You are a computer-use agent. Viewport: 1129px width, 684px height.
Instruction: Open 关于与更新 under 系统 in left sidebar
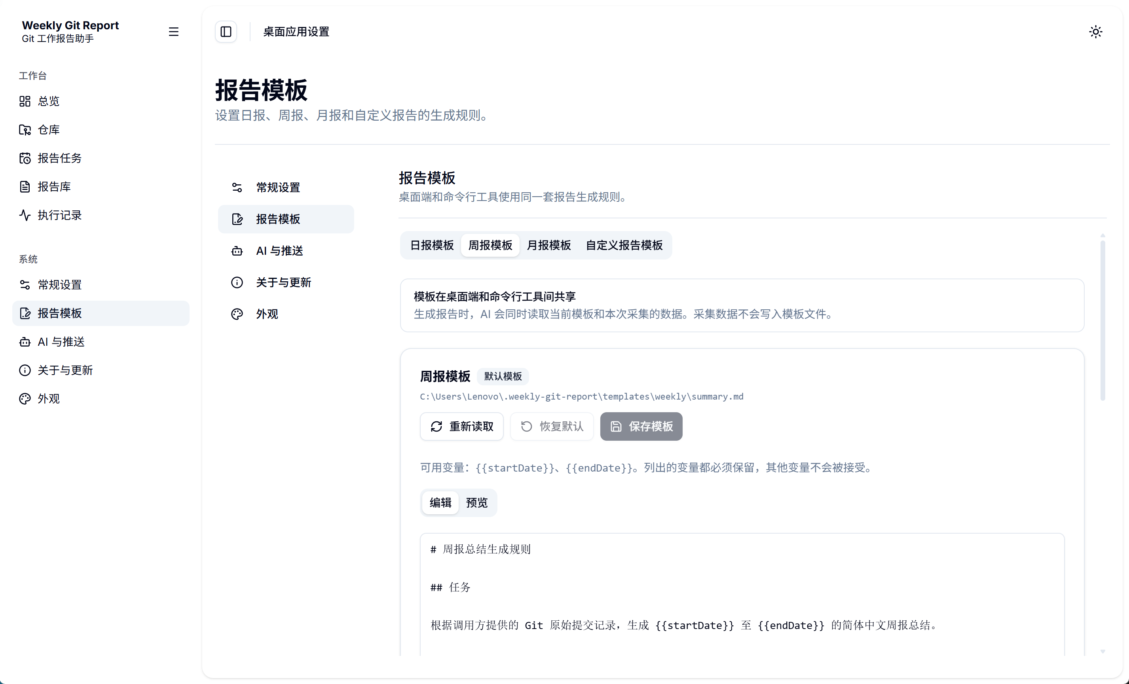(x=101, y=370)
